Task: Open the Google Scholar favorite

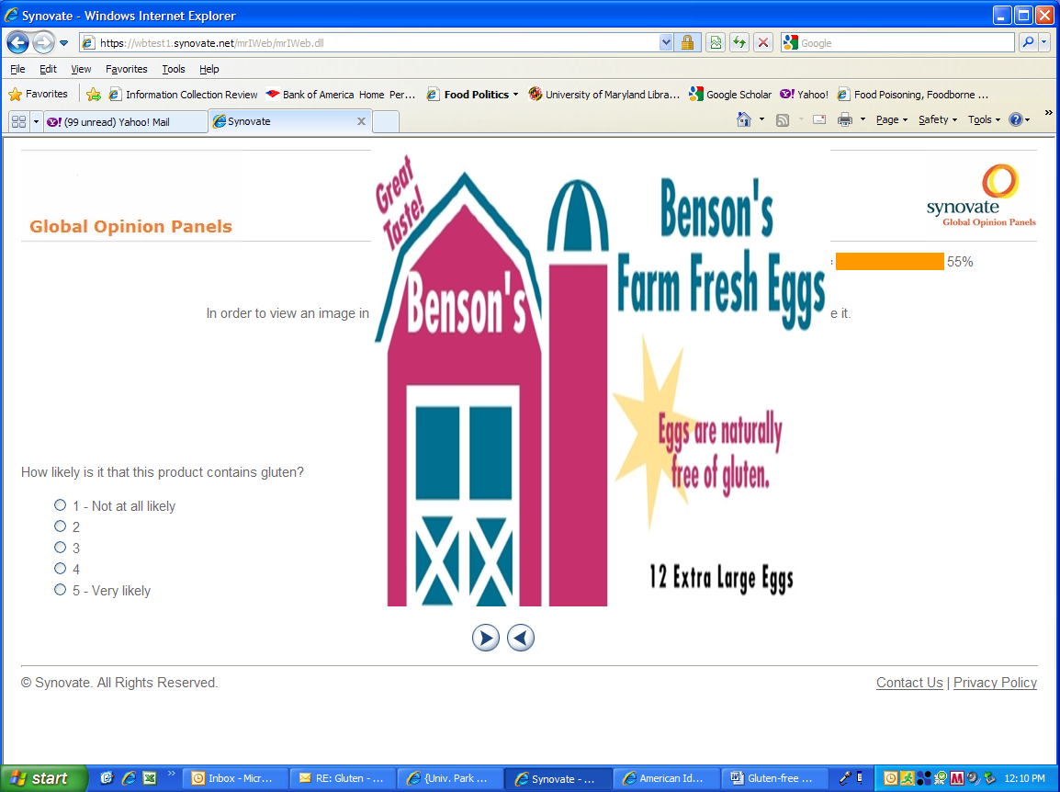Action: point(731,95)
